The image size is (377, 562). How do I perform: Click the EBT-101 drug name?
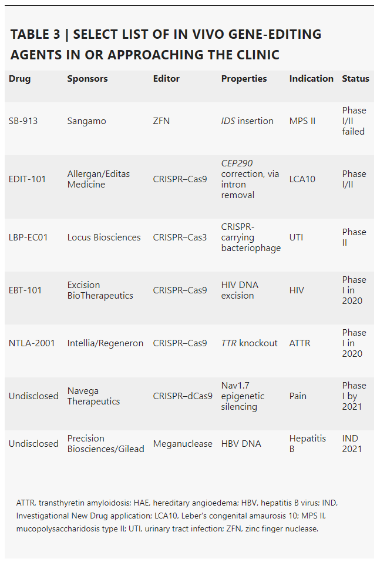pyautogui.click(x=25, y=290)
